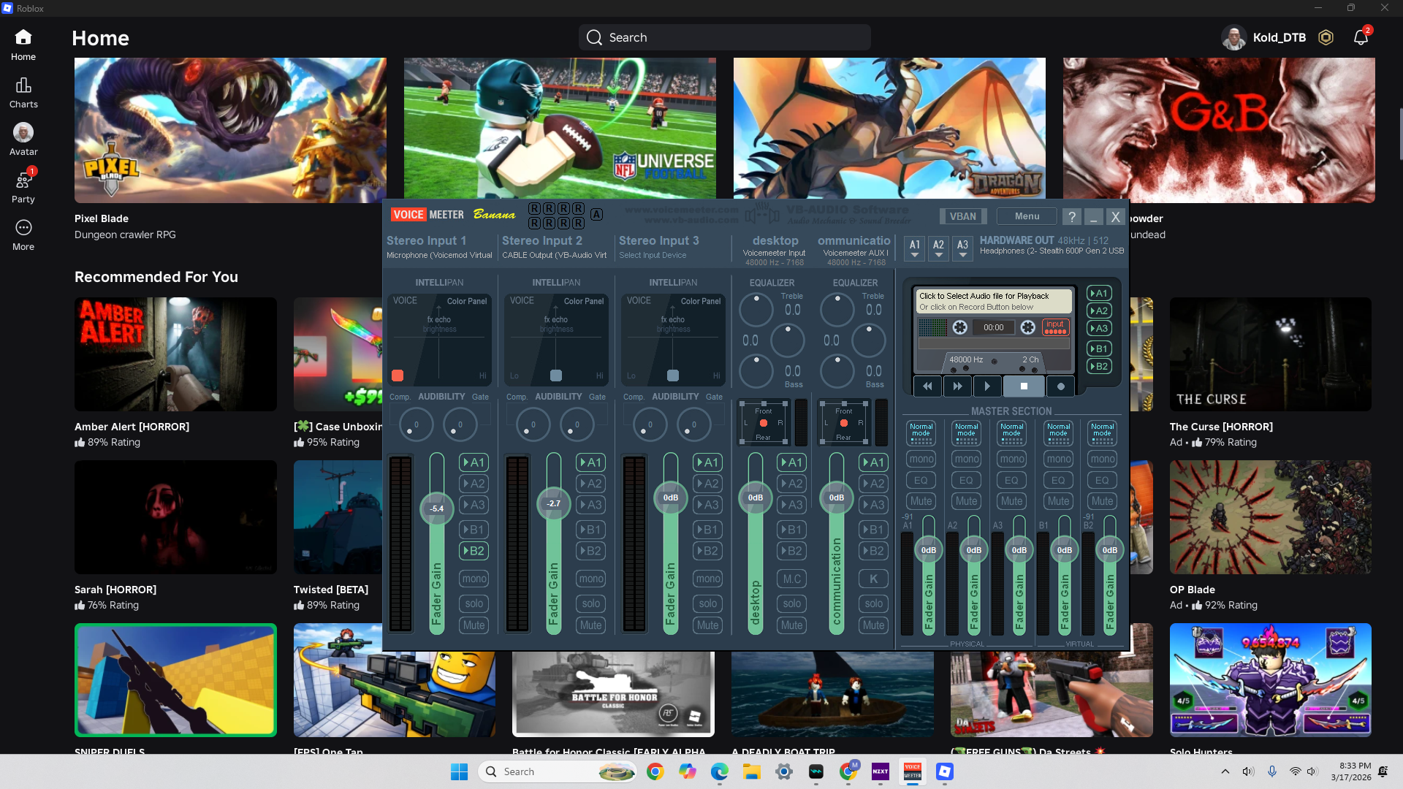Open the A1 hardware out dropdown
The width and height of the screenshot is (1403, 789).
tap(914, 248)
